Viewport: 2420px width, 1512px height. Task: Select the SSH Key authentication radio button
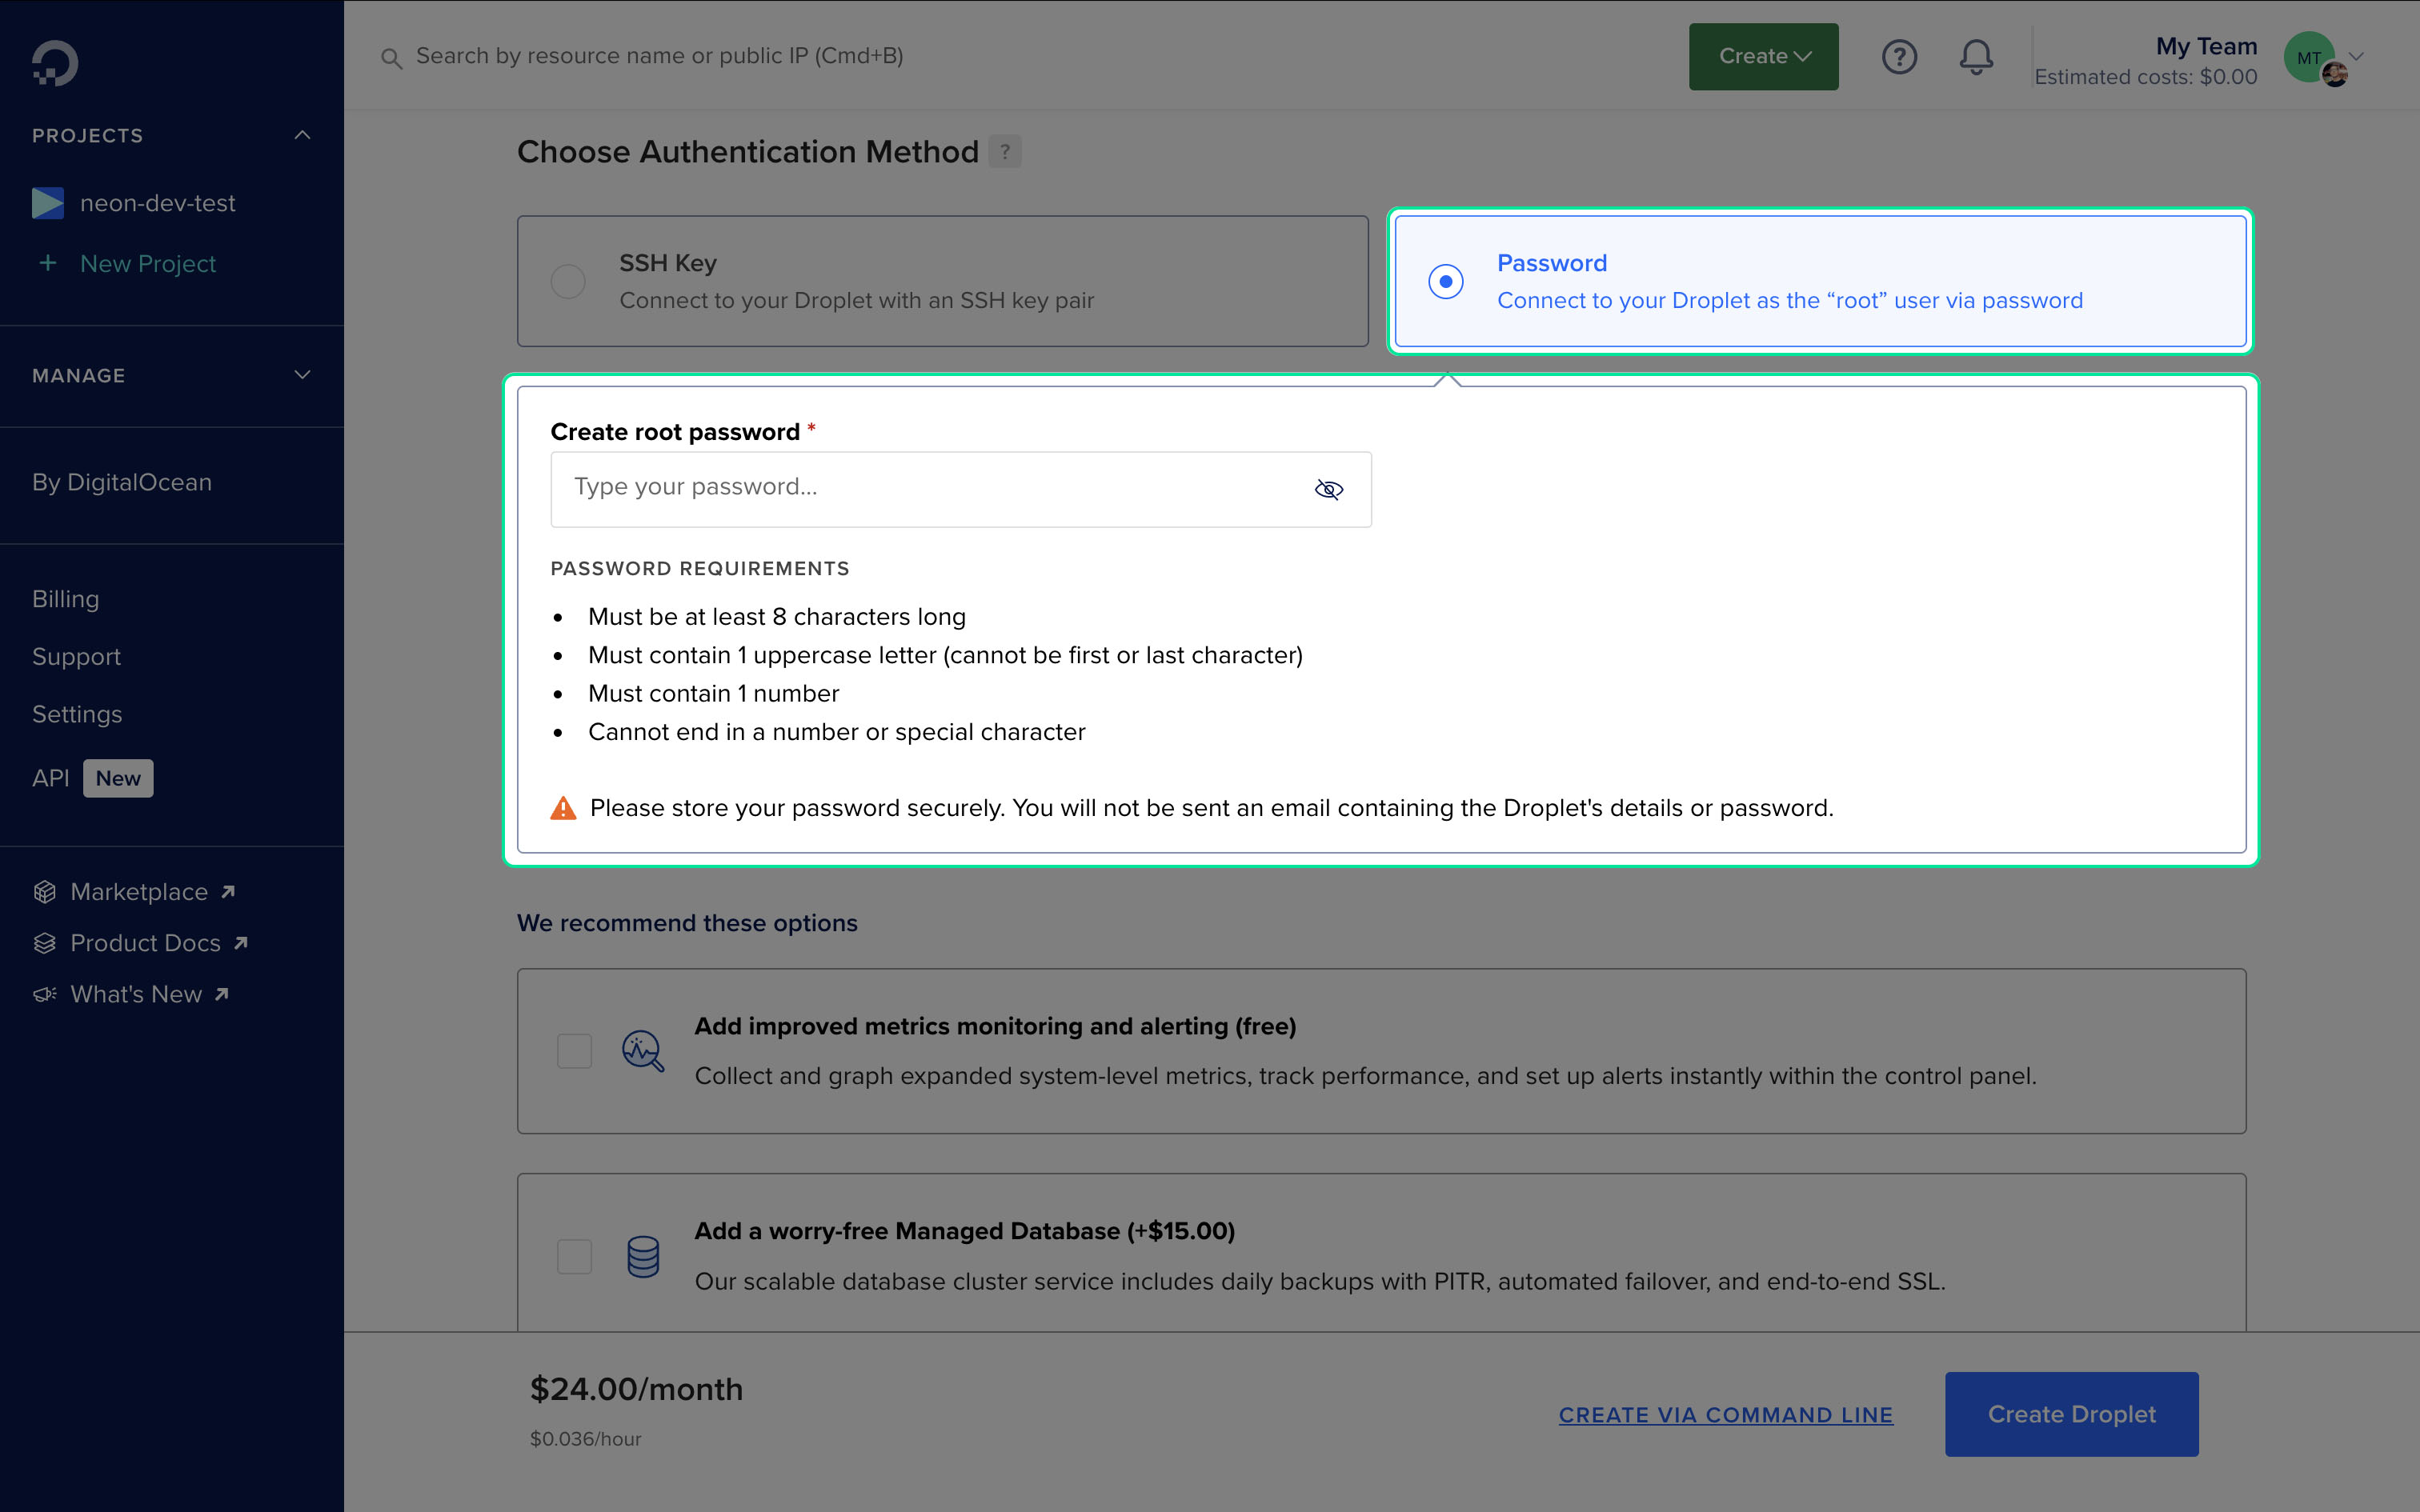[x=567, y=281]
